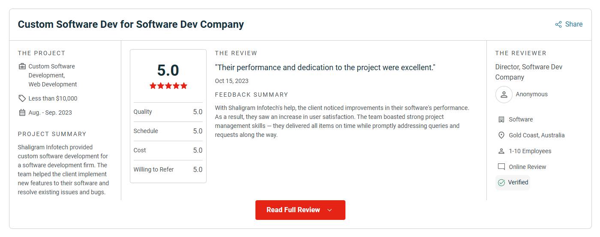600x237 pixels.
Task: Click the Share icon
Action: click(558, 24)
